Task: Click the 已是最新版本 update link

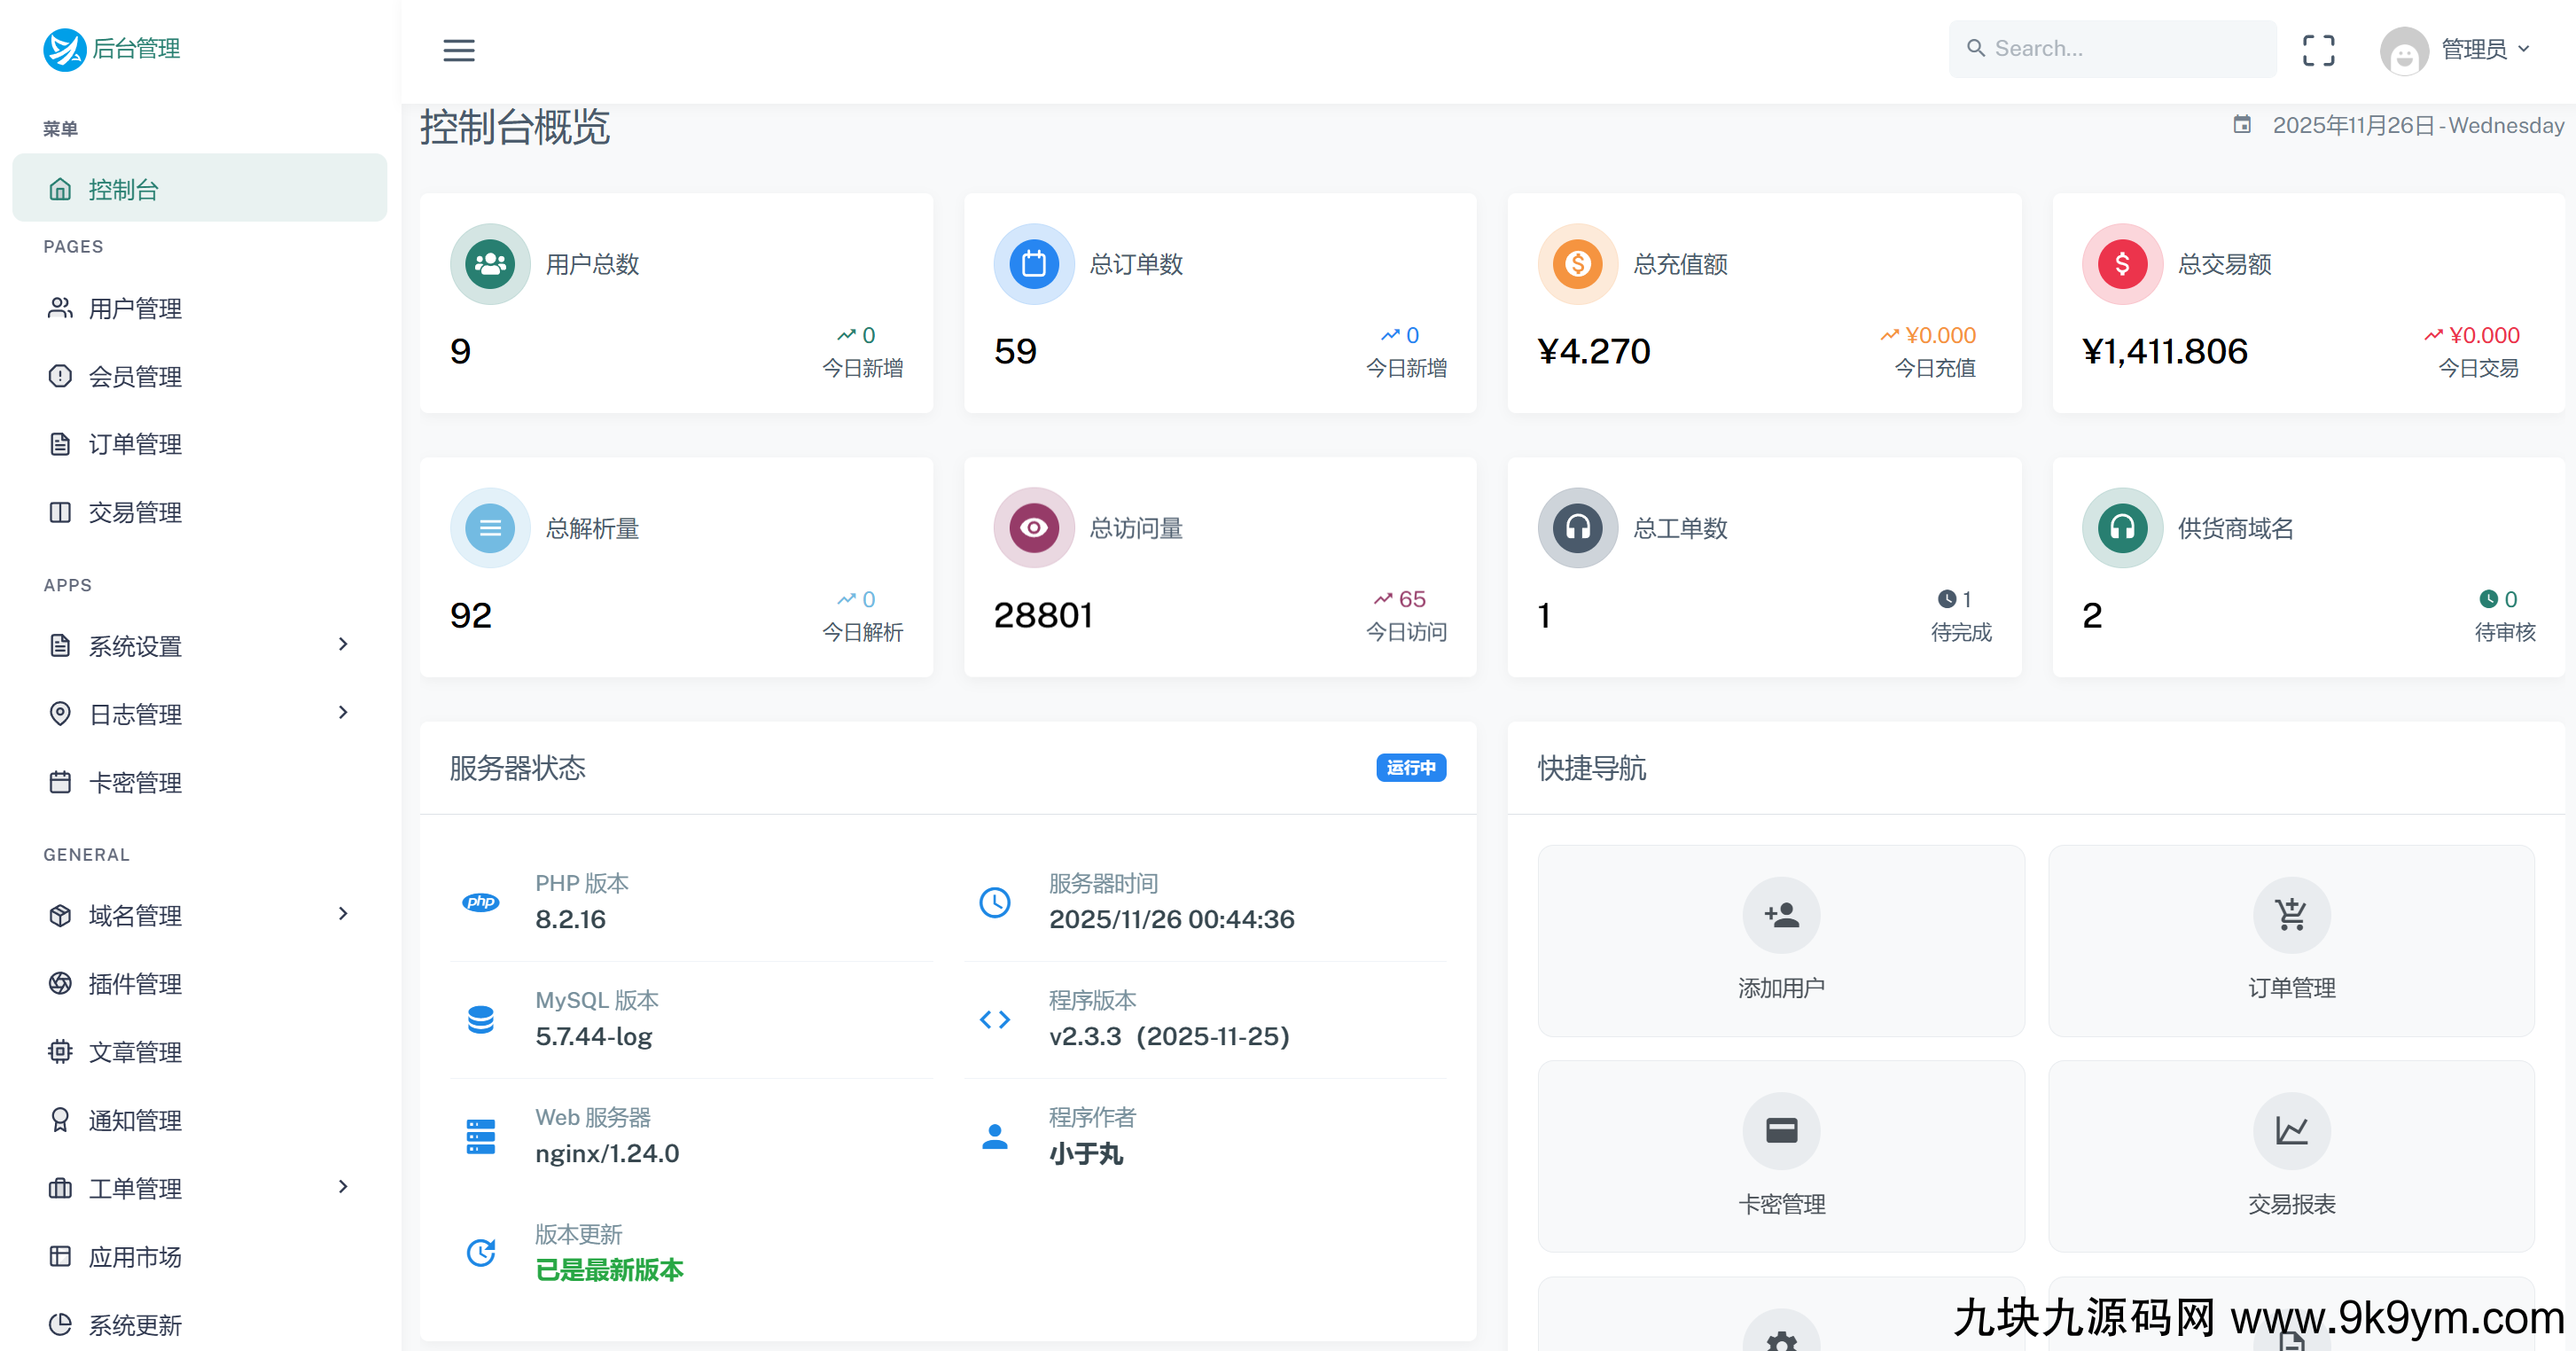Action: point(609,1270)
